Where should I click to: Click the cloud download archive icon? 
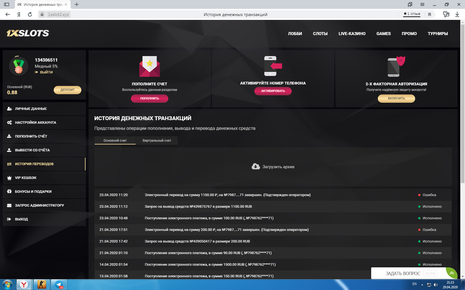255,167
